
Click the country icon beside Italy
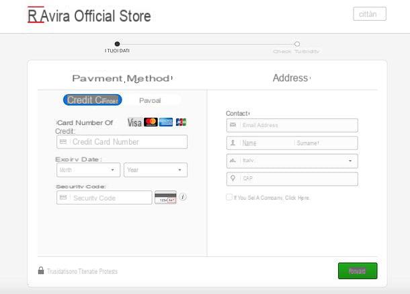point(233,160)
